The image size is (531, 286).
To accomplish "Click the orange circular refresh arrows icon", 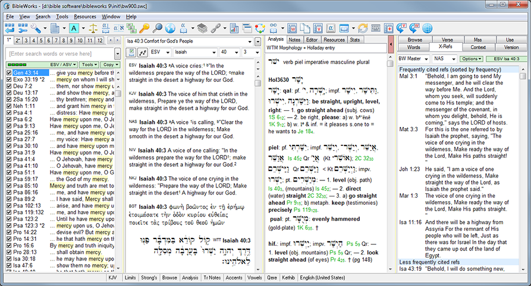I will pos(363,28).
